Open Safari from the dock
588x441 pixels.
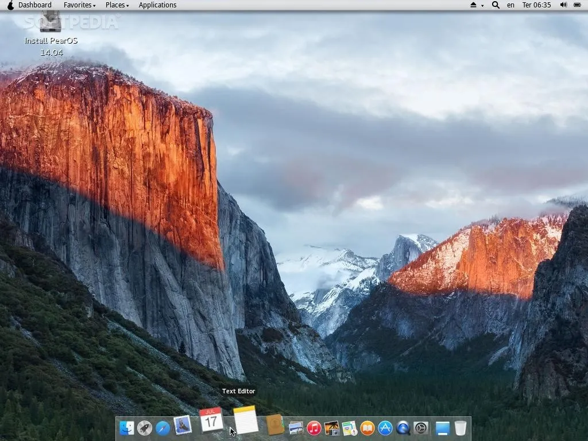click(x=164, y=428)
